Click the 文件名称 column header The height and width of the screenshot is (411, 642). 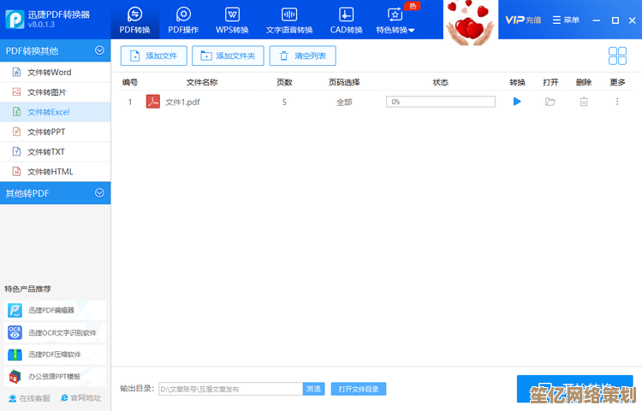tap(202, 83)
